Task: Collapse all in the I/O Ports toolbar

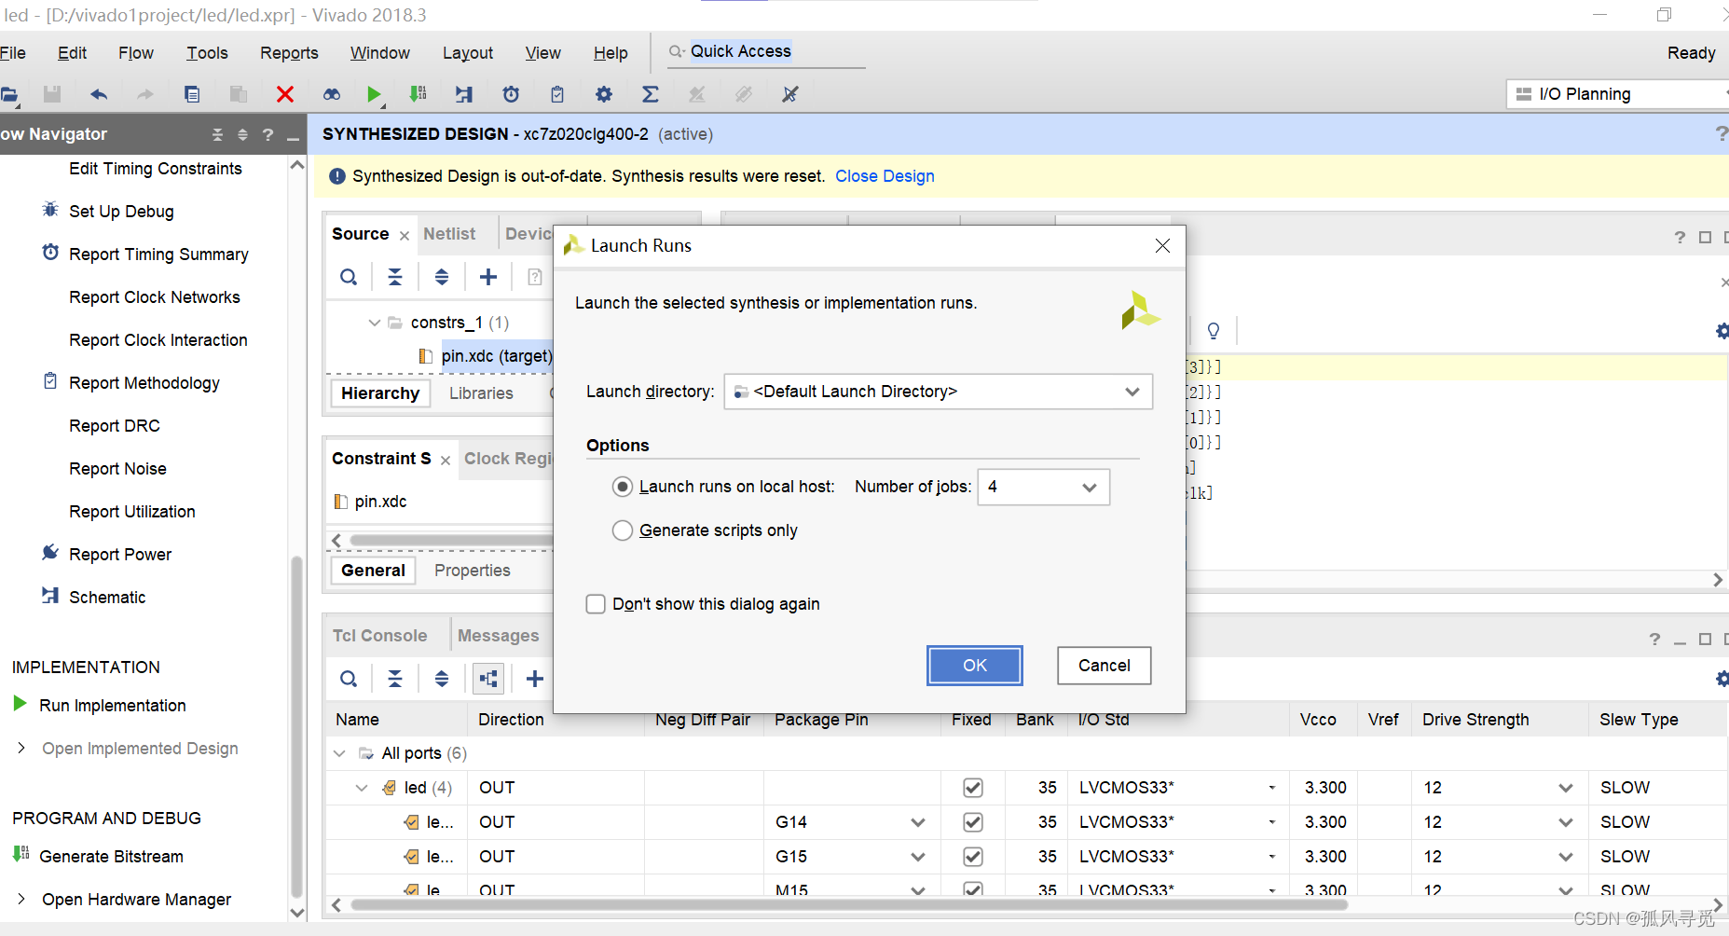Action: (x=395, y=679)
